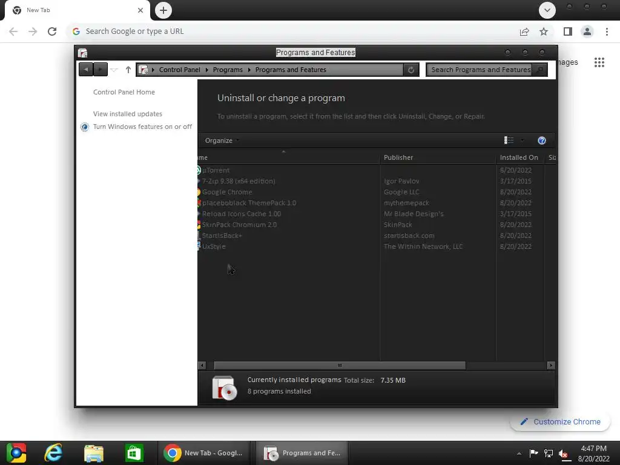Go forward in Programs and Features window
The image size is (620, 465).
pos(101,70)
